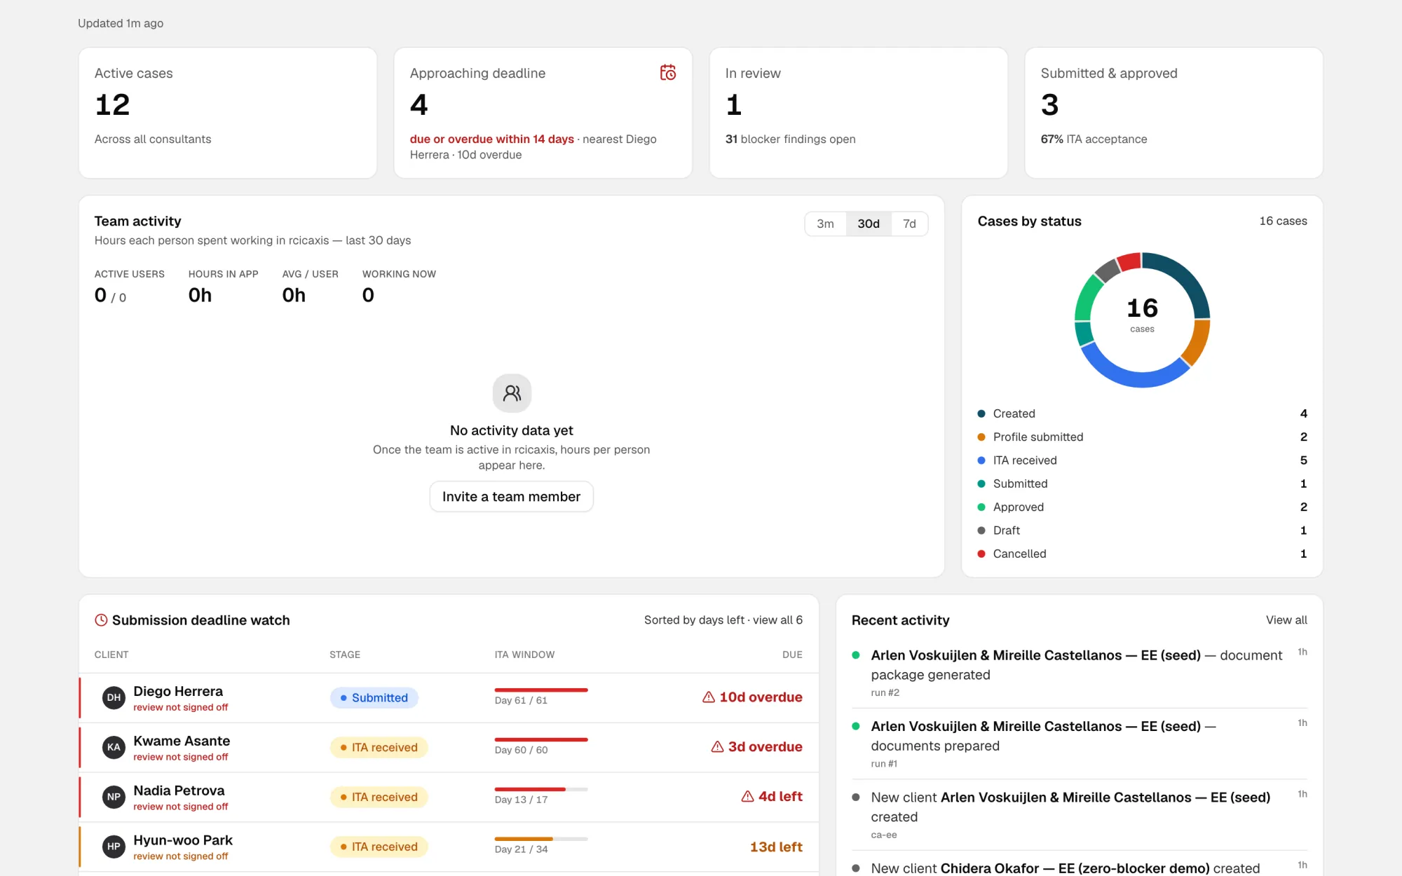
Task: Switch team activity range to 3m
Action: point(825,224)
